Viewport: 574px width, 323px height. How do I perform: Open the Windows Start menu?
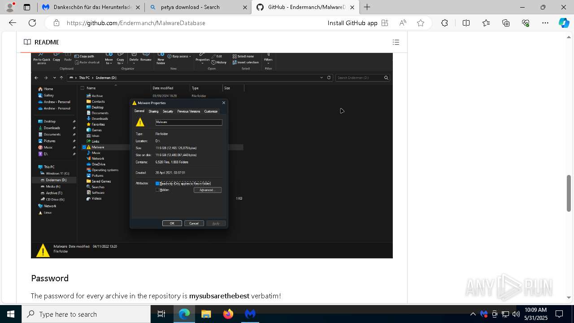[x=11, y=314]
